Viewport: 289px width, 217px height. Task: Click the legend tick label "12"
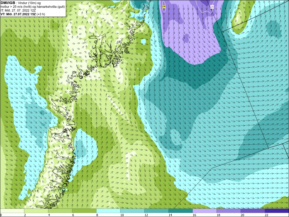tap(146, 215)
